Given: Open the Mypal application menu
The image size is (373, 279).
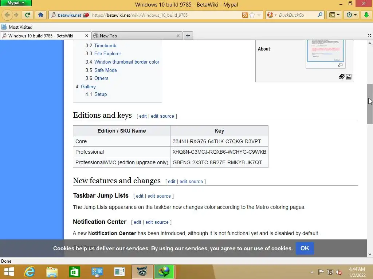Looking at the screenshot, I should click(x=16, y=3).
